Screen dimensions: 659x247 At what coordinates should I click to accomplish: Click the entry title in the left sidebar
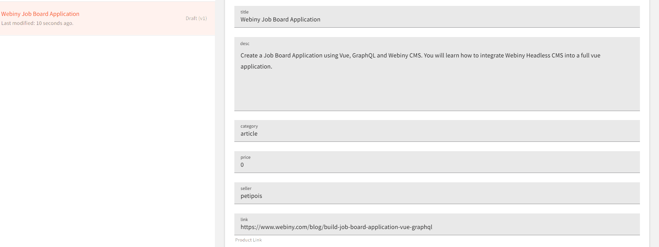(40, 14)
